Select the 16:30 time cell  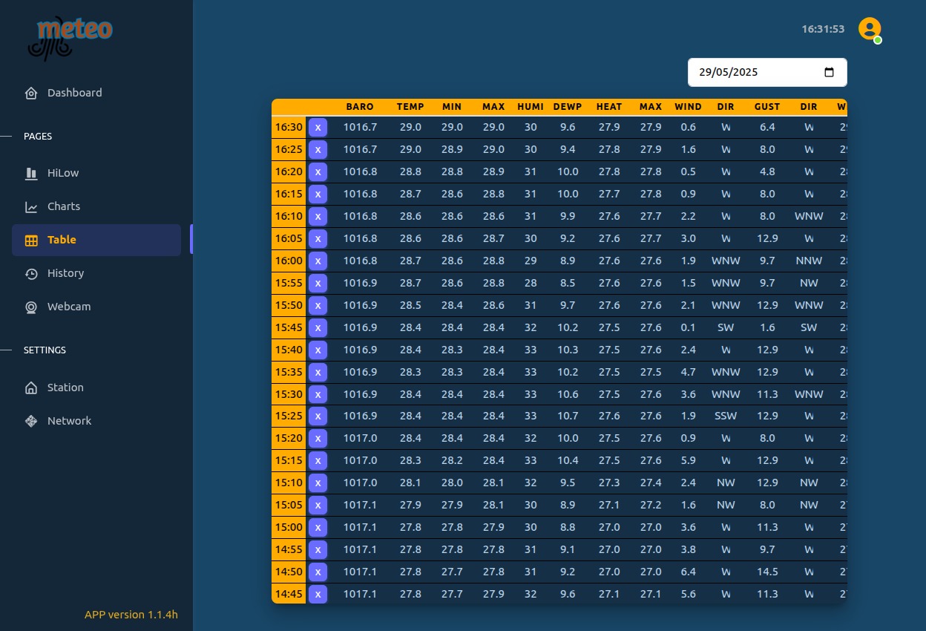click(289, 127)
